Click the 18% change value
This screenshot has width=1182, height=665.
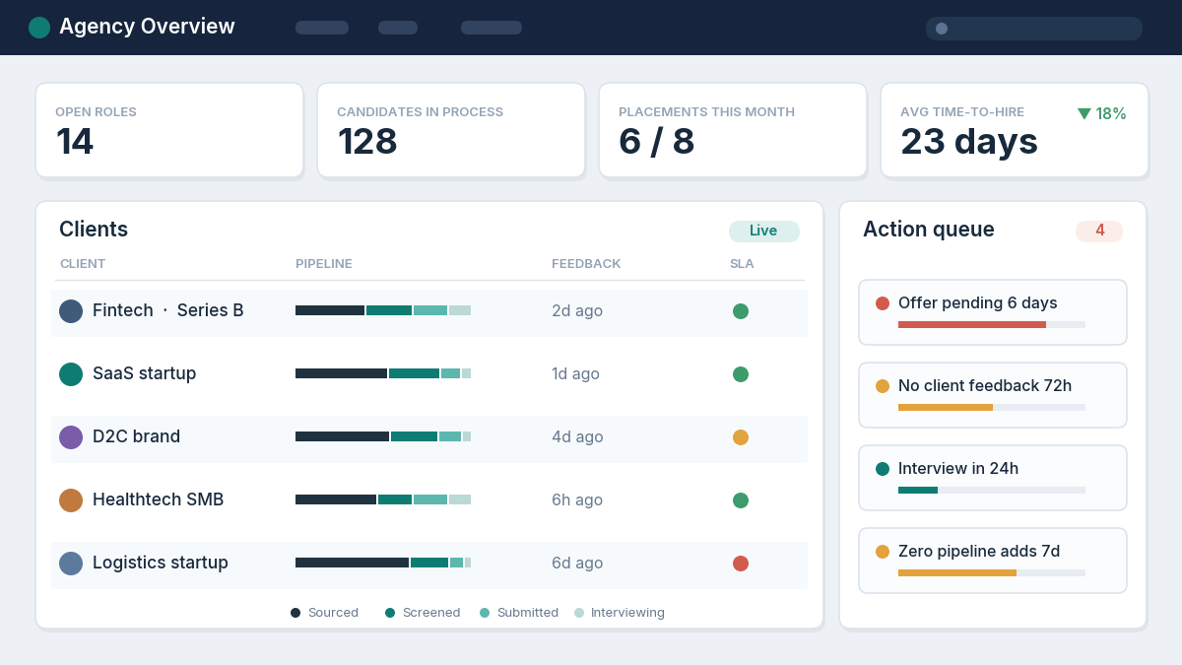pyautogui.click(x=1111, y=114)
